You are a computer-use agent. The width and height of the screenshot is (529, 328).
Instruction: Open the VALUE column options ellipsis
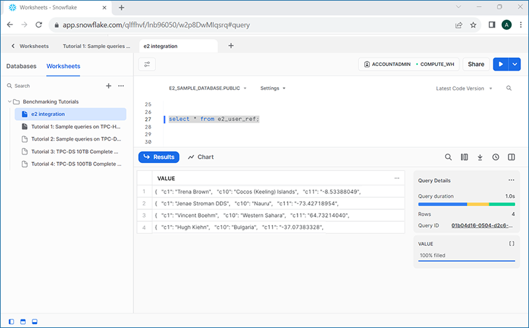397,178
